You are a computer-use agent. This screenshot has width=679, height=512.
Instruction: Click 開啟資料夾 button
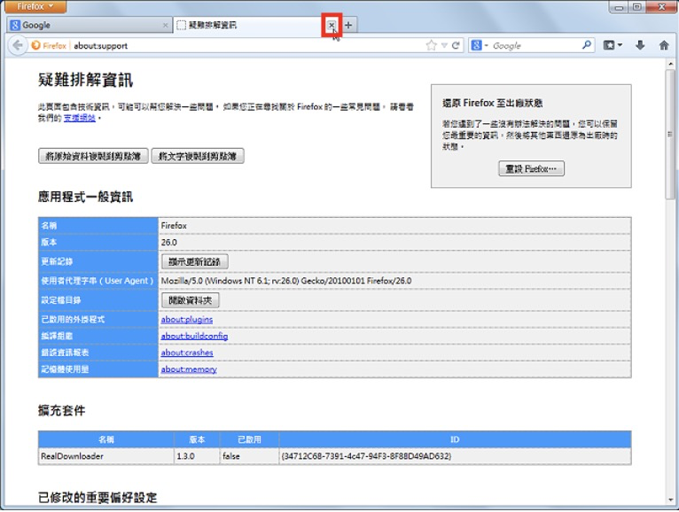pos(191,300)
